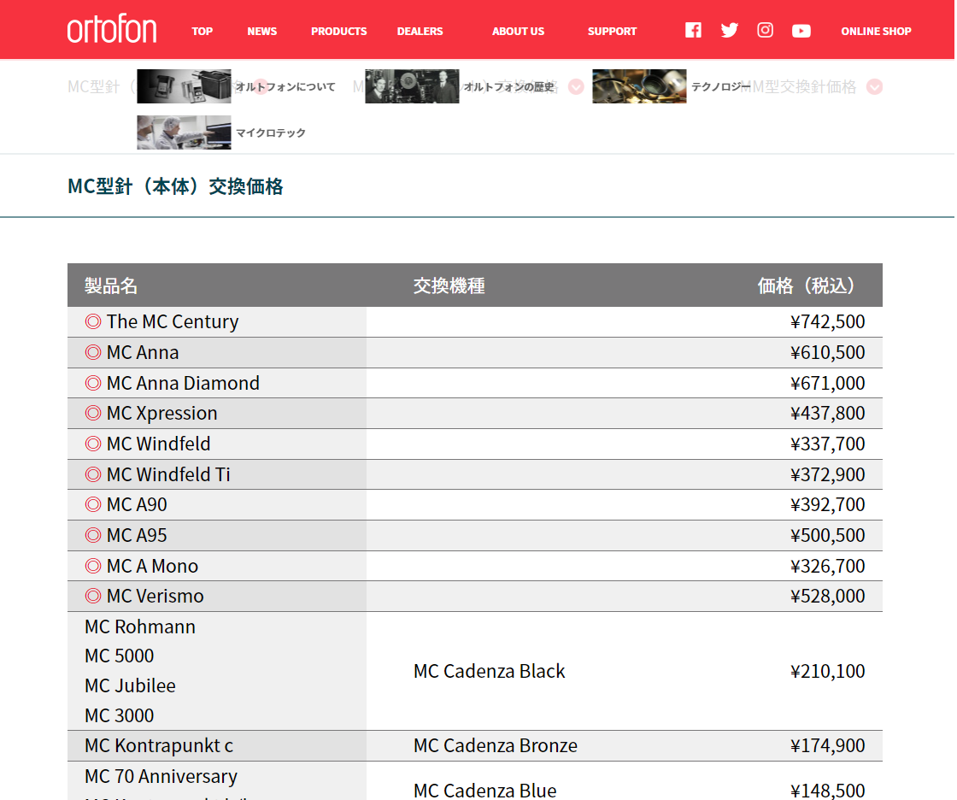Click the MC型針（本体）交換価格 heading
957x800 pixels.
point(175,186)
